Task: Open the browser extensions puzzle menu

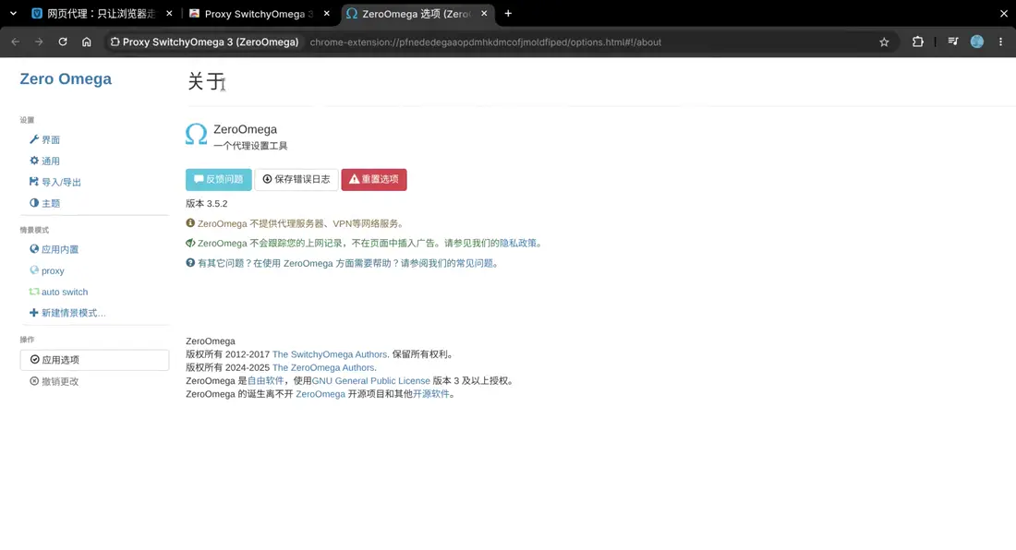Action: pos(917,42)
